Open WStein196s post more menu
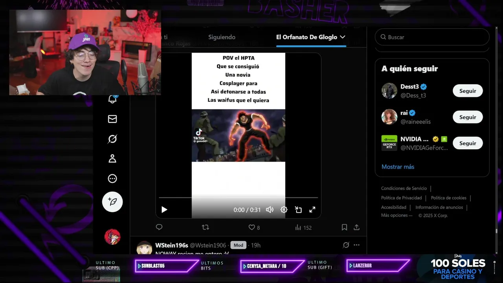The height and width of the screenshot is (283, 503). click(356, 245)
